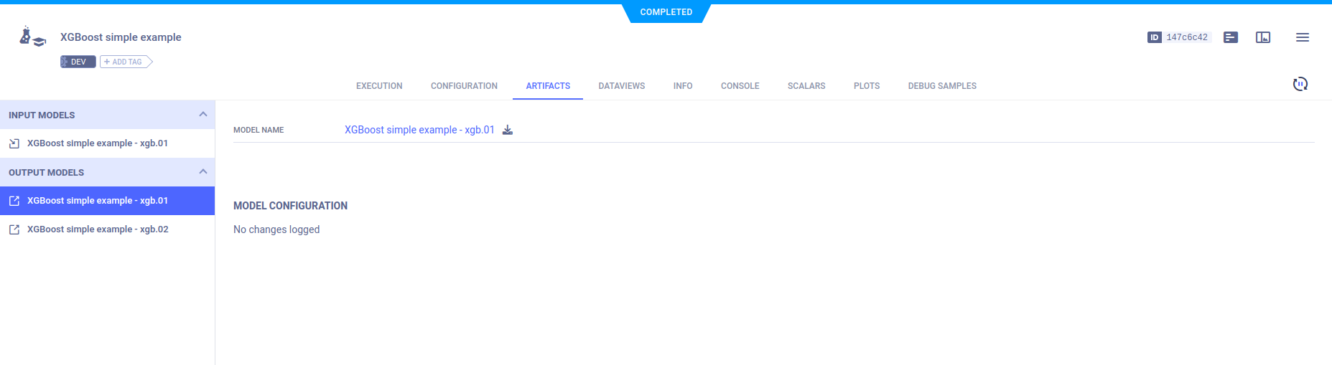Click the output model icon for xgb.02

14,229
